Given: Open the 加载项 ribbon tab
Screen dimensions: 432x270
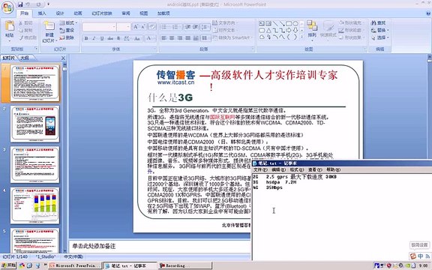Looking at the screenshot, I should click(x=163, y=13).
